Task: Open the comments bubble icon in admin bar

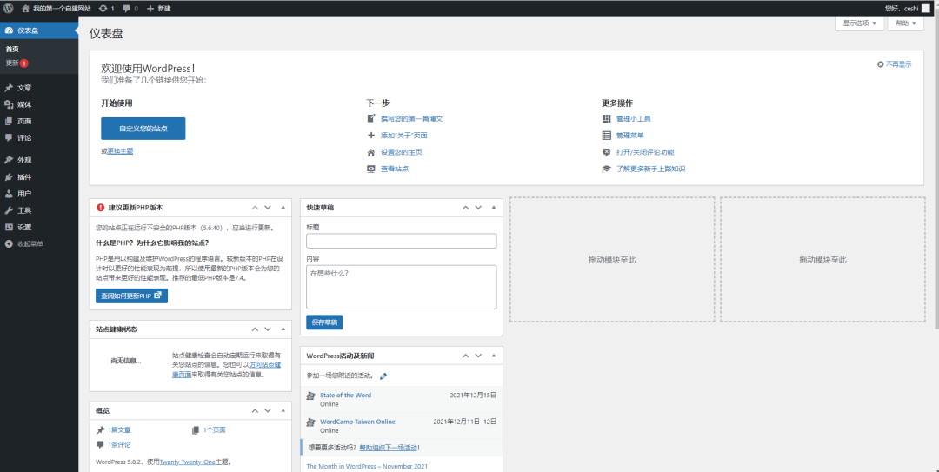Action: (x=126, y=9)
